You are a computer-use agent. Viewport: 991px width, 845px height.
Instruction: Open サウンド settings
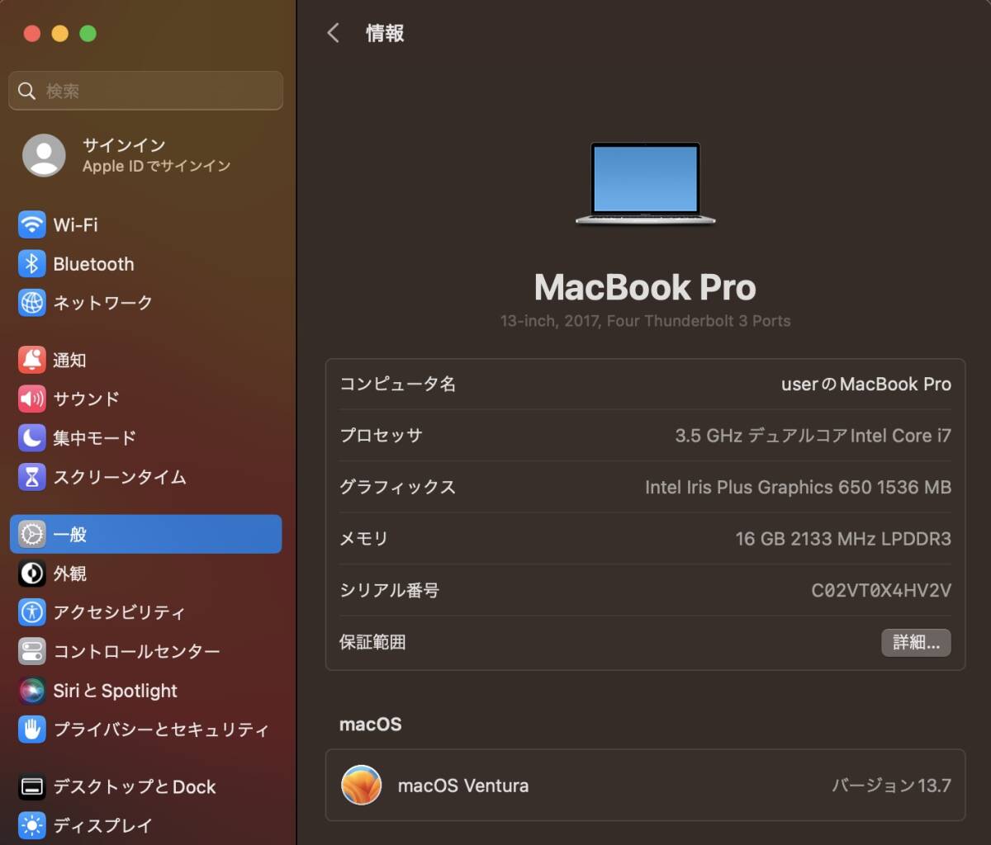click(x=145, y=399)
